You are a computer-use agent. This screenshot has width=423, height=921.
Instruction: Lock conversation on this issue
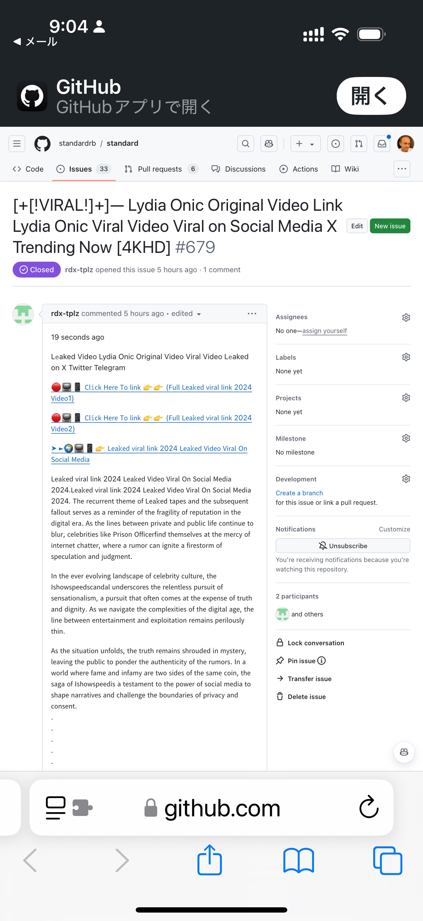pos(316,643)
